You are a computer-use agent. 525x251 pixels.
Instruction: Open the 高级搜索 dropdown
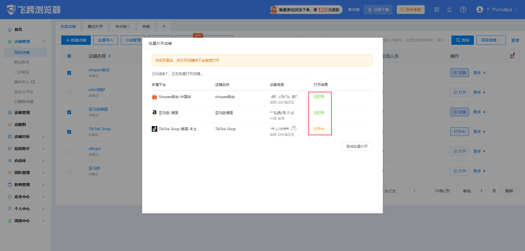click(491, 40)
